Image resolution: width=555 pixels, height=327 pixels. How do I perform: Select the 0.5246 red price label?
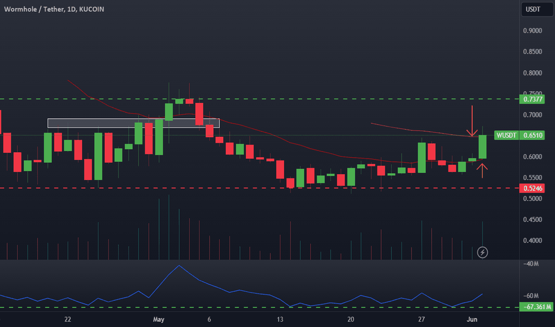532,188
